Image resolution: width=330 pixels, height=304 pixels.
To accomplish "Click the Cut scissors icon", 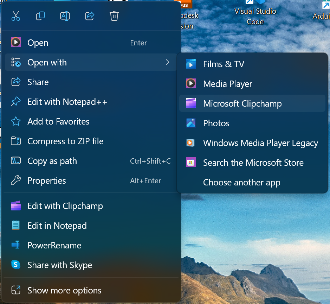I will pos(16,16).
